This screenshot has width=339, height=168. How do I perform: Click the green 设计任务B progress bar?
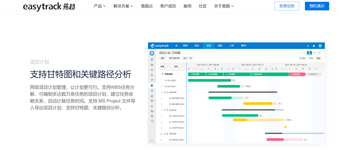click(x=210, y=80)
